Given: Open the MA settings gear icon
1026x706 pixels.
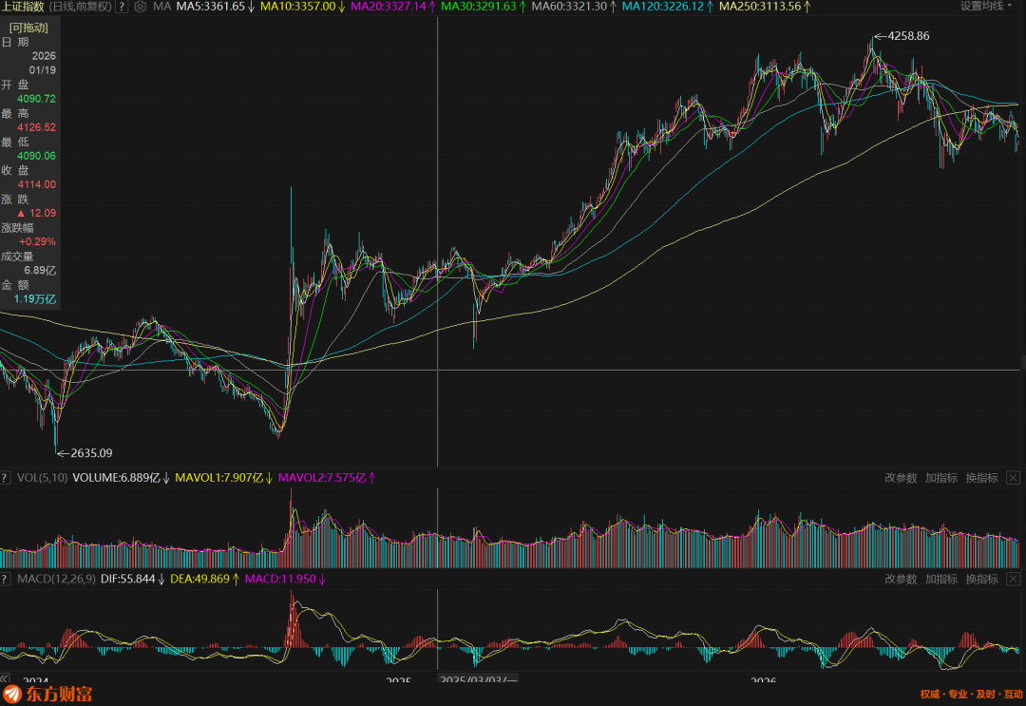Looking at the screenshot, I should (x=140, y=7).
